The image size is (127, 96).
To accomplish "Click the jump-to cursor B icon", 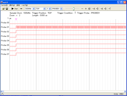I will 105,9.
